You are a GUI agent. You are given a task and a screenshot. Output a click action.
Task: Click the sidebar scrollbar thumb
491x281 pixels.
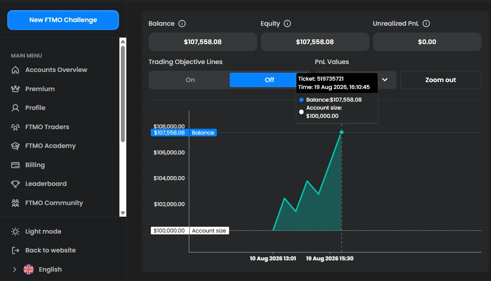[123, 94]
